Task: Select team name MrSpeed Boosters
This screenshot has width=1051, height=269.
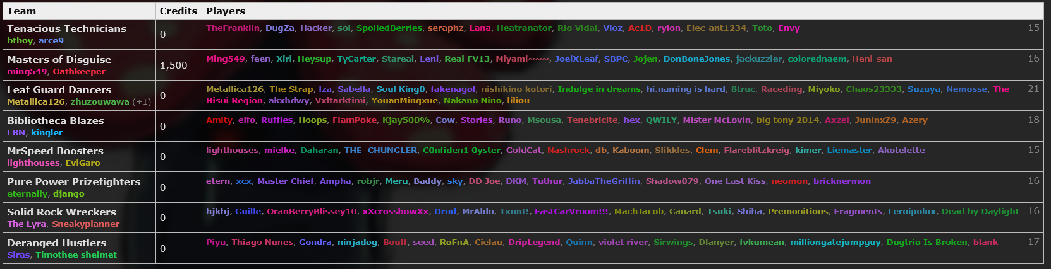Action: click(x=55, y=151)
